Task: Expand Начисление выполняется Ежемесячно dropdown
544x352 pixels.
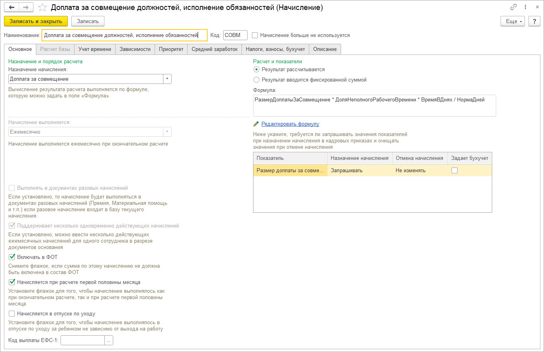Action: [x=167, y=132]
